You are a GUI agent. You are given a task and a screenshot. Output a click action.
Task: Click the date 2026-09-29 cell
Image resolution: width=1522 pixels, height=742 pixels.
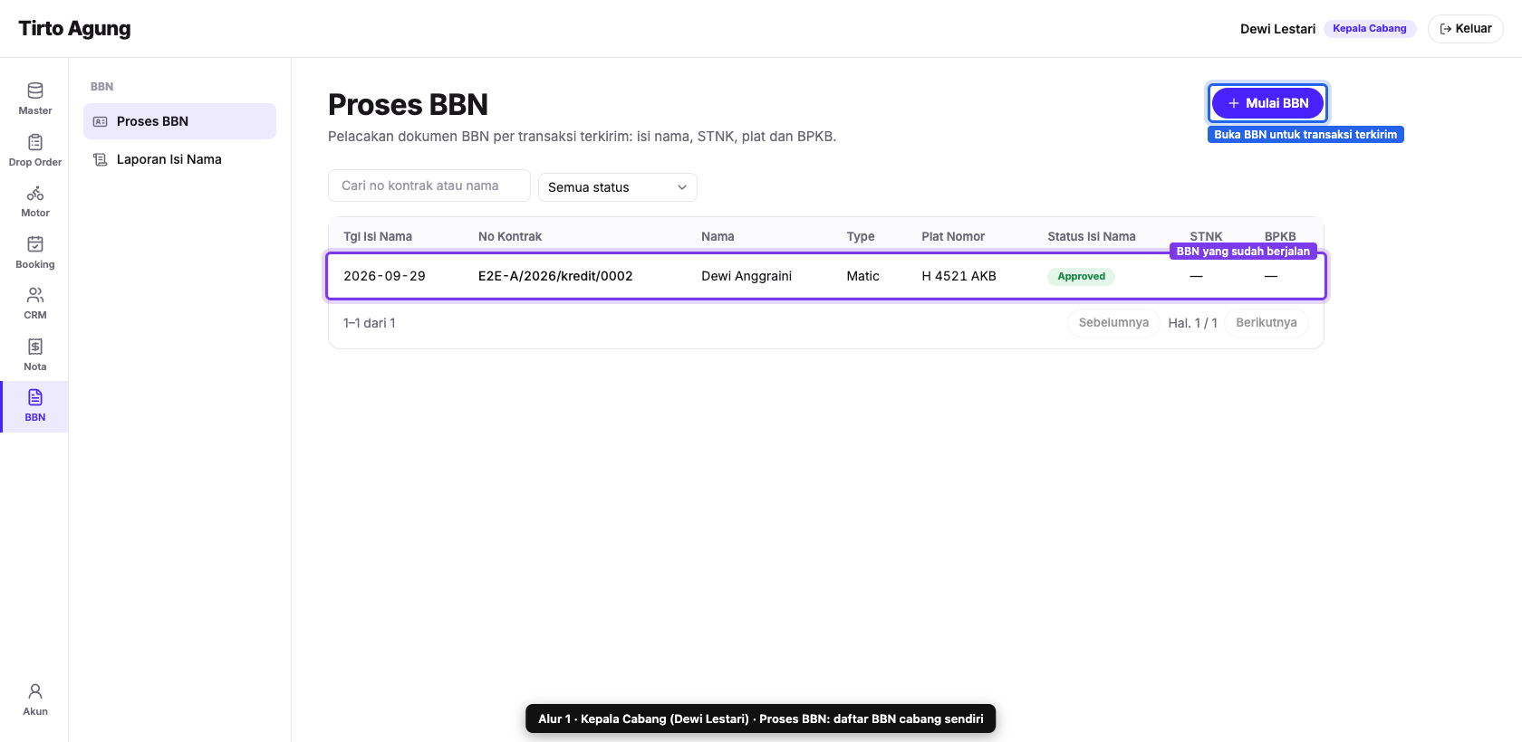tap(384, 276)
